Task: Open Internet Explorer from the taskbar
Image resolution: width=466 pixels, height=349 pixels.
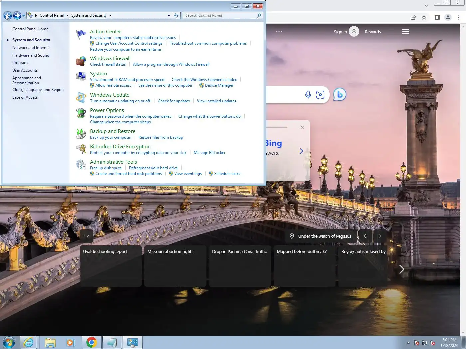Action: (x=29, y=342)
